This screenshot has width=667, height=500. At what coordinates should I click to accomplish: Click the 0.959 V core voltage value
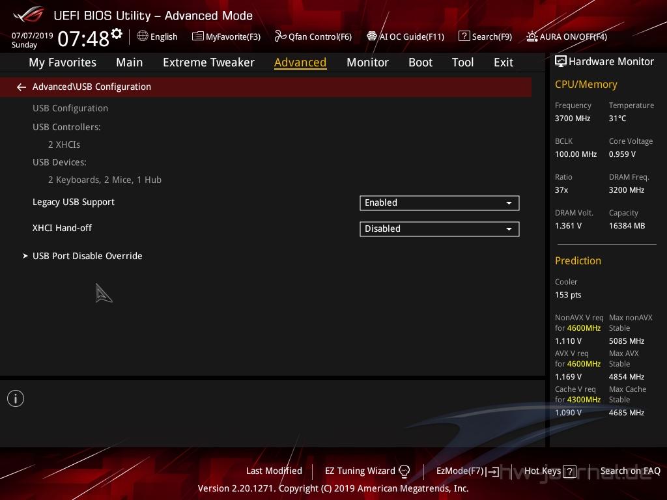point(622,154)
